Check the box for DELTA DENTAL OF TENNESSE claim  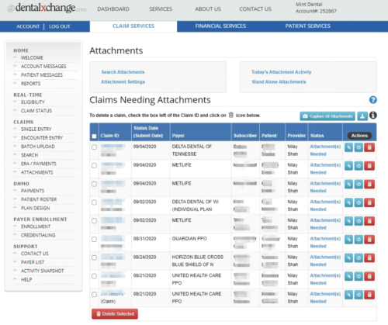tap(94, 147)
